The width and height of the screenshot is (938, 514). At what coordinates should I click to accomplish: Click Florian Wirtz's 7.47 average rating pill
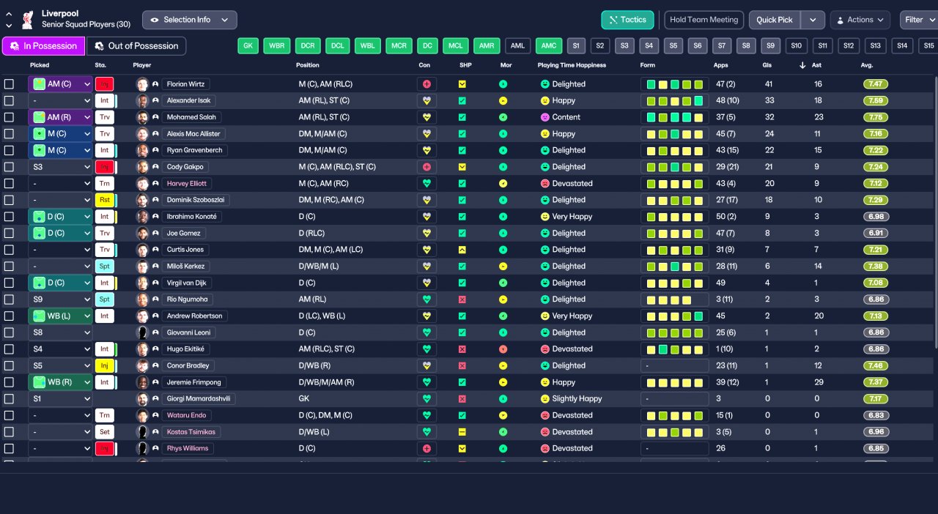coord(876,84)
